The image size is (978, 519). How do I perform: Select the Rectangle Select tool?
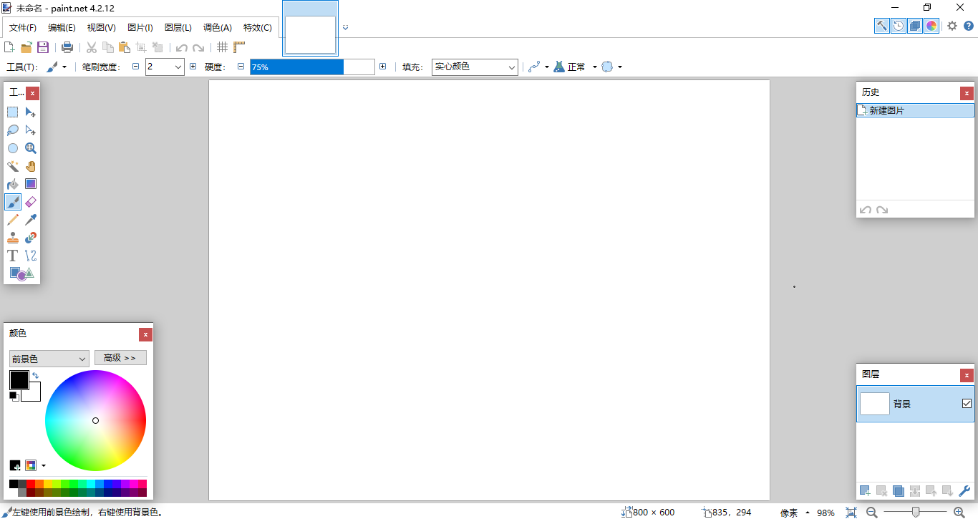click(x=13, y=112)
